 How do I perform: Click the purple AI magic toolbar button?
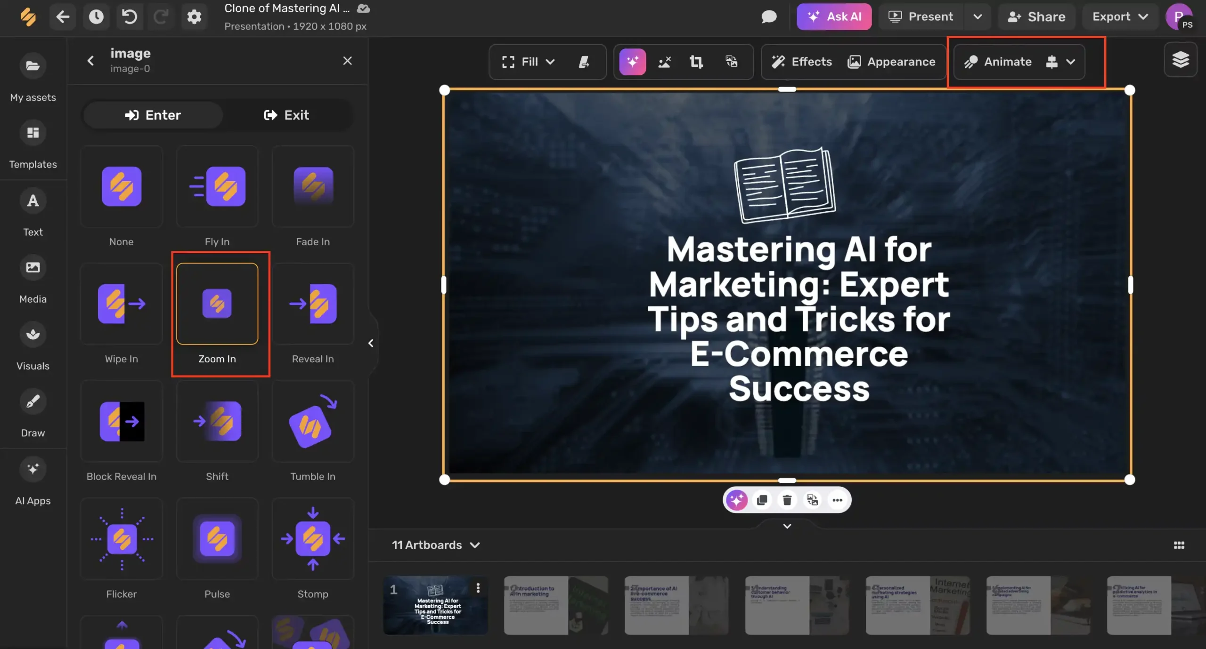pos(632,62)
